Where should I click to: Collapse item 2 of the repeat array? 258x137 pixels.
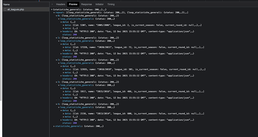pos(56,60)
